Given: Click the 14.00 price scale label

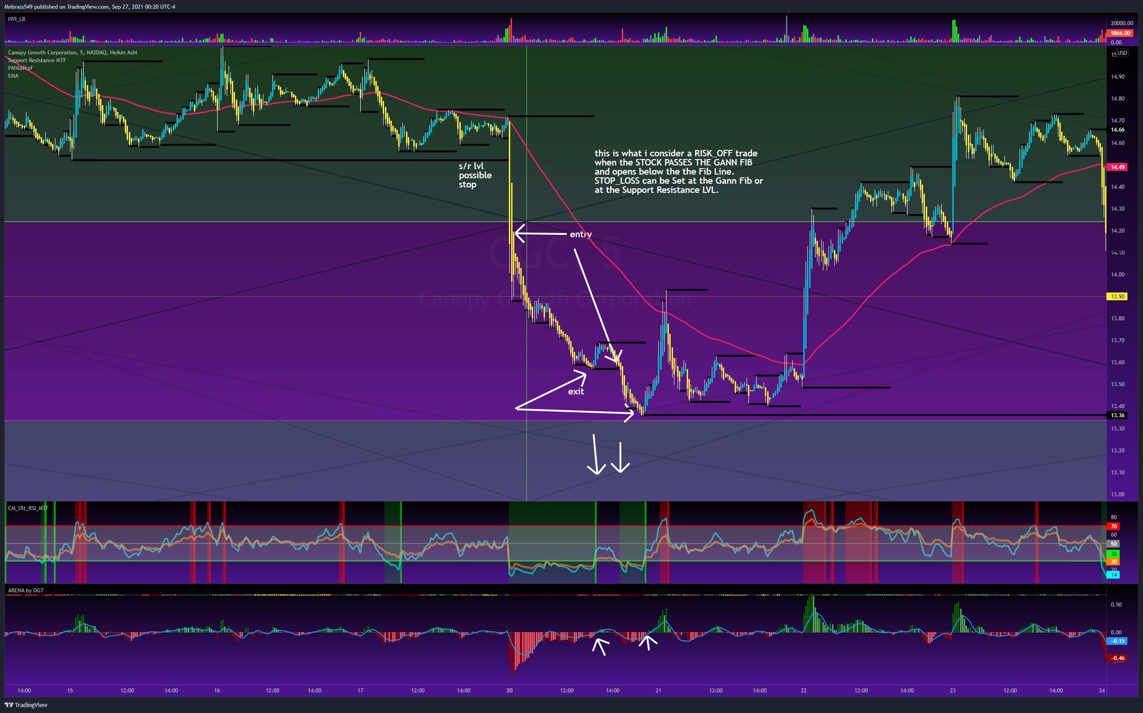Looking at the screenshot, I should [x=1117, y=274].
